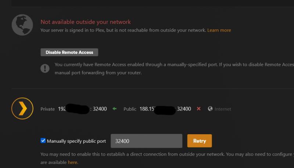Click the 'Manually specify public port' label
Image resolution: width=294 pixels, height=168 pixels.
coord(76,141)
